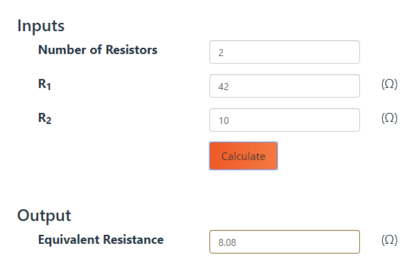Click the ohm unit symbol beside R2

tap(389, 118)
